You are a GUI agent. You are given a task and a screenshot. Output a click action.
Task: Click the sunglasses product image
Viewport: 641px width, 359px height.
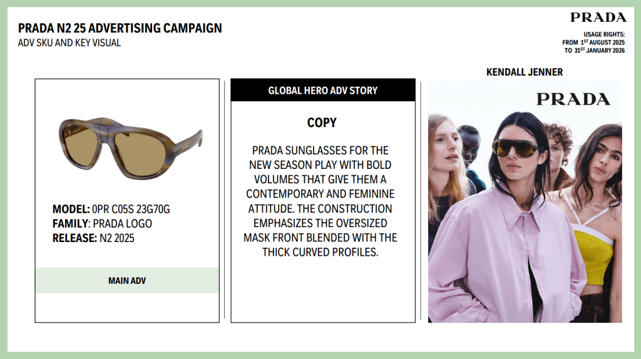(130, 145)
